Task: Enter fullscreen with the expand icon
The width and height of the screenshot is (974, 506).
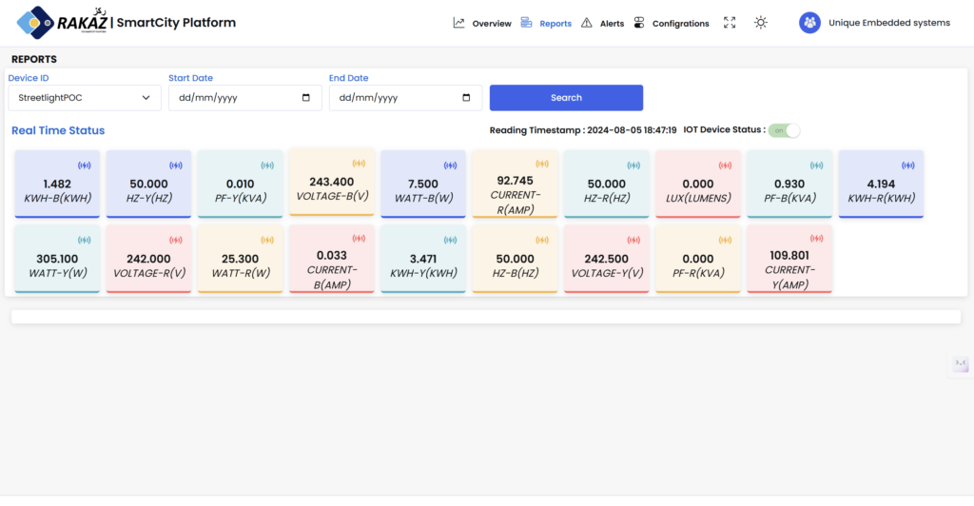Action: point(730,23)
